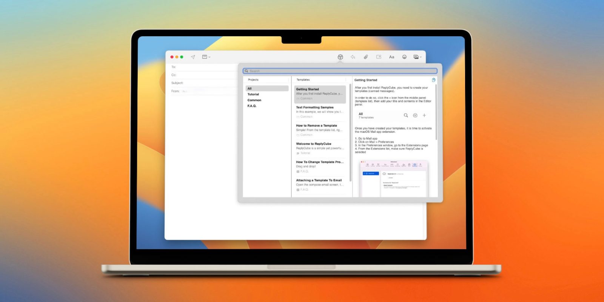Click the reply arrow toolbar icon
Image resolution: width=604 pixels, height=302 pixels.
tap(353, 57)
